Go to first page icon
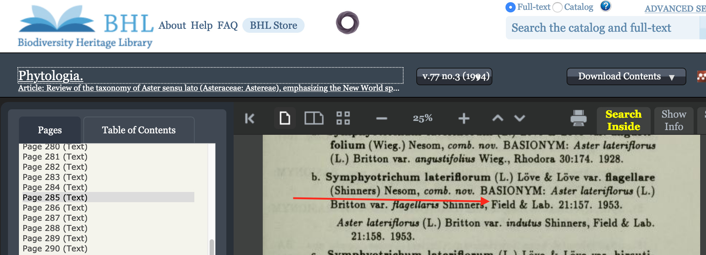Screen dimensions: 706x255 (x=250, y=118)
